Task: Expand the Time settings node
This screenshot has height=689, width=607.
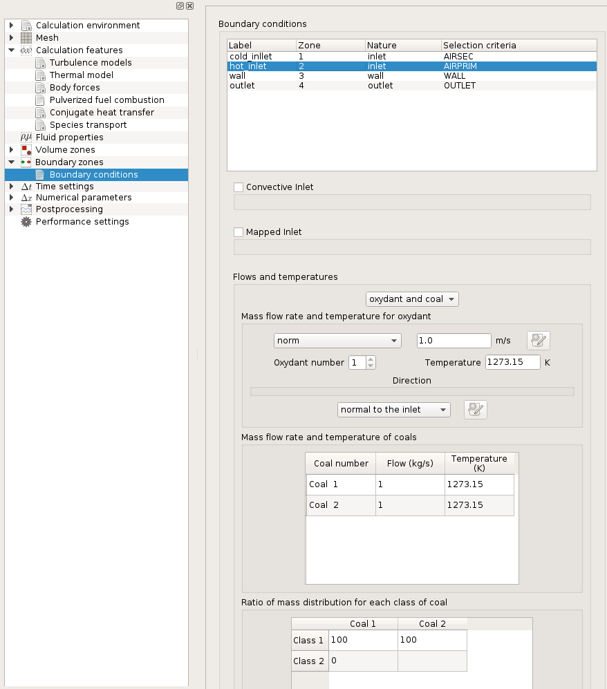Action: pos(12,187)
